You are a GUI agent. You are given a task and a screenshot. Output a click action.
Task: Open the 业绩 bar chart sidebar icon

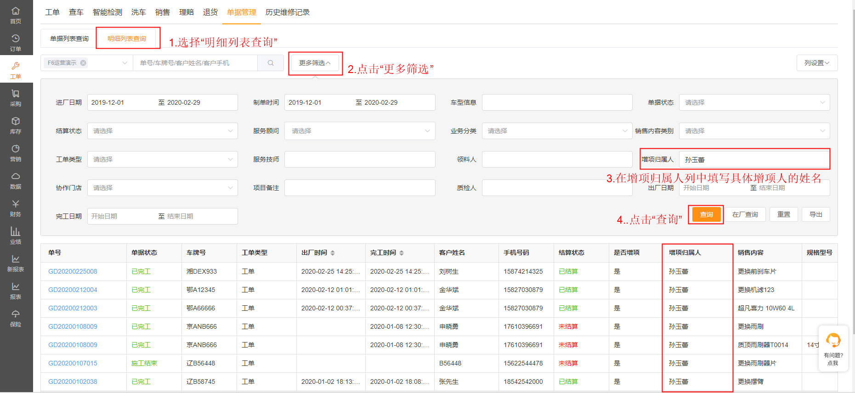tap(16, 235)
